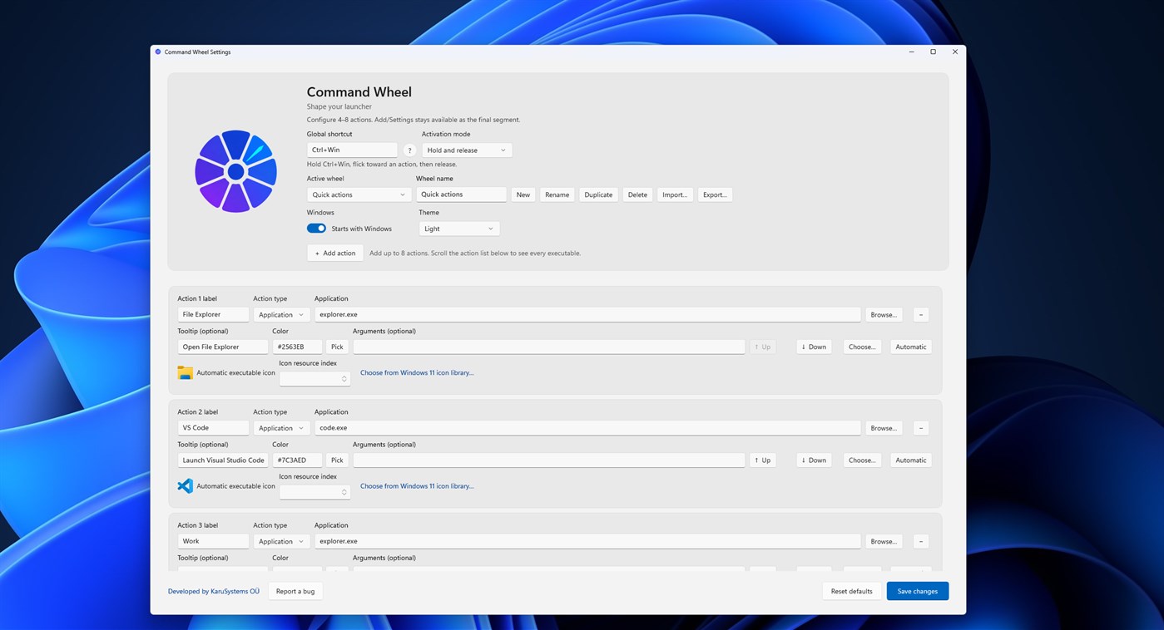Report a bug
Viewport: 1164px width, 630px height.
click(295, 592)
